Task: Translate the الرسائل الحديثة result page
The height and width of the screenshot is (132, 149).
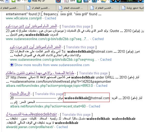Action: coord(49,94)
